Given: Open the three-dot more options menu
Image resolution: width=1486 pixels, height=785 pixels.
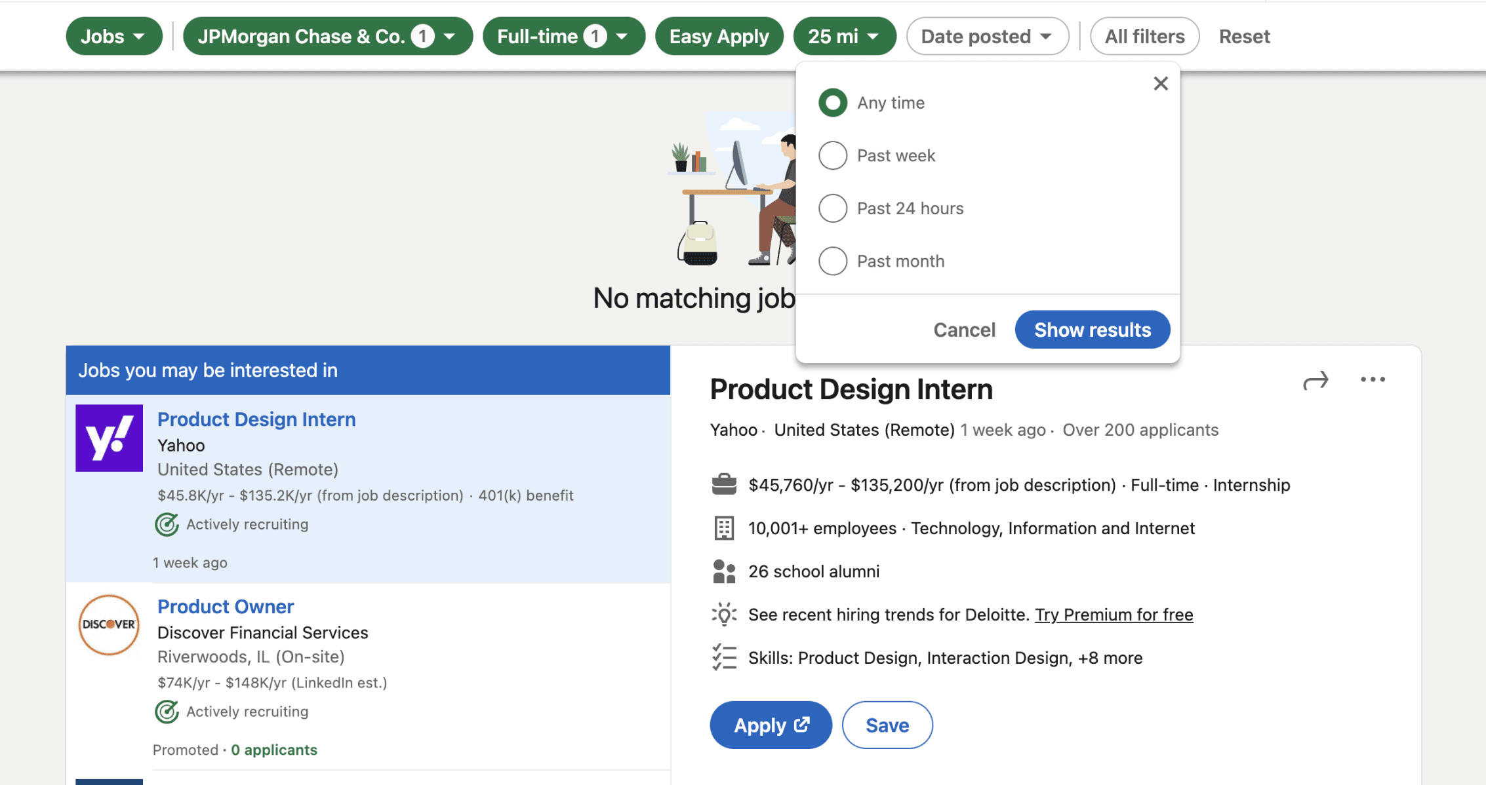Looking at the screenshot, I should [x=1372, y=379].
